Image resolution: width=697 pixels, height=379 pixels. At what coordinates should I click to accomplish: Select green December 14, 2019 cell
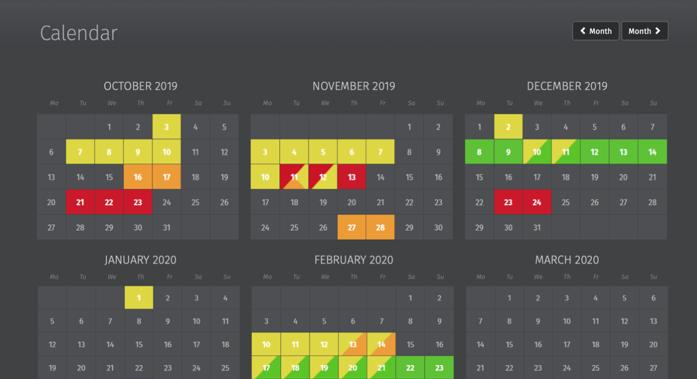(x=652, y=152)
